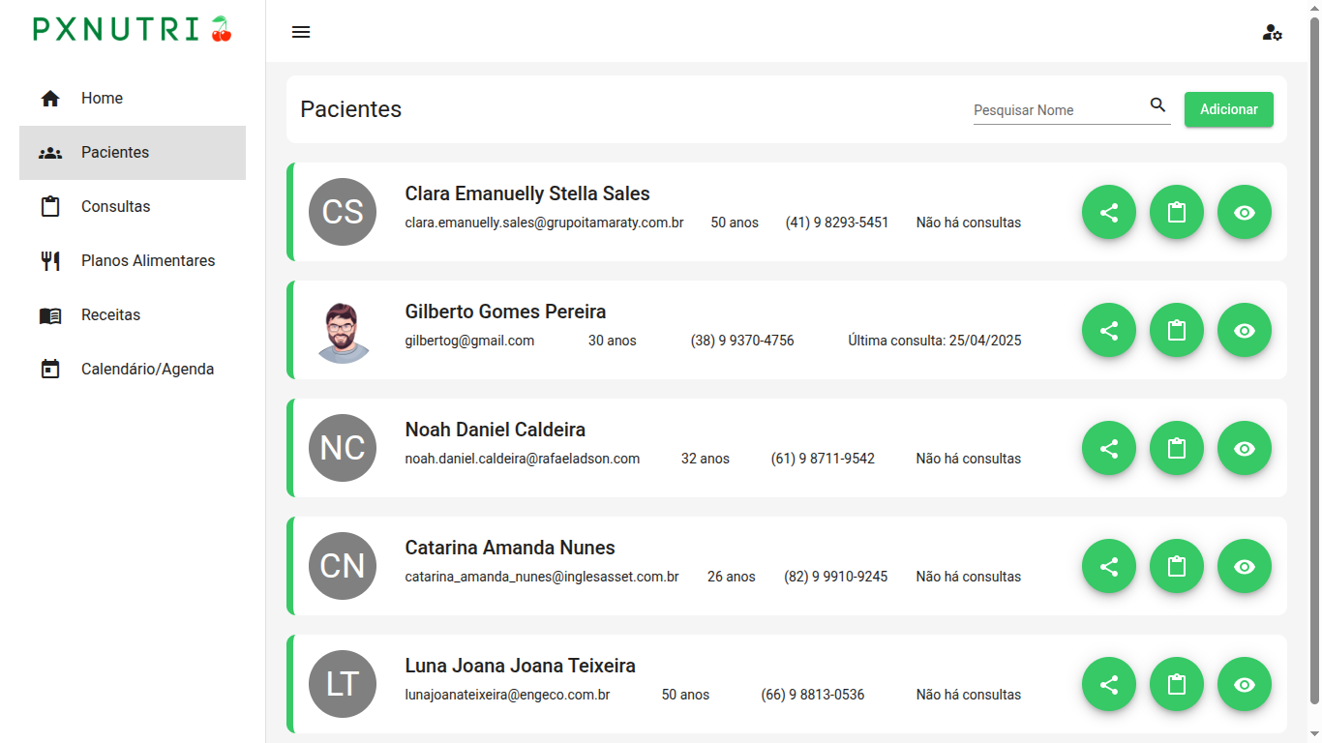Open clipboard icon for Catarina Amanda Nunes

tap(1177, 566)
